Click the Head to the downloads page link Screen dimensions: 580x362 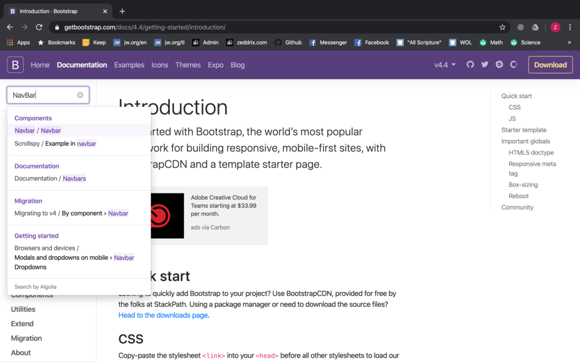pyautogui.click(x=163, y=315)
